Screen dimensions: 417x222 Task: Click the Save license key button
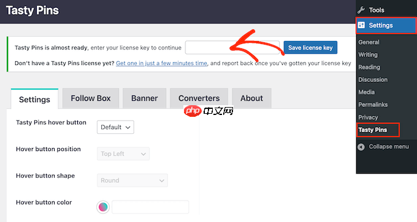click(x=310, y=48)
